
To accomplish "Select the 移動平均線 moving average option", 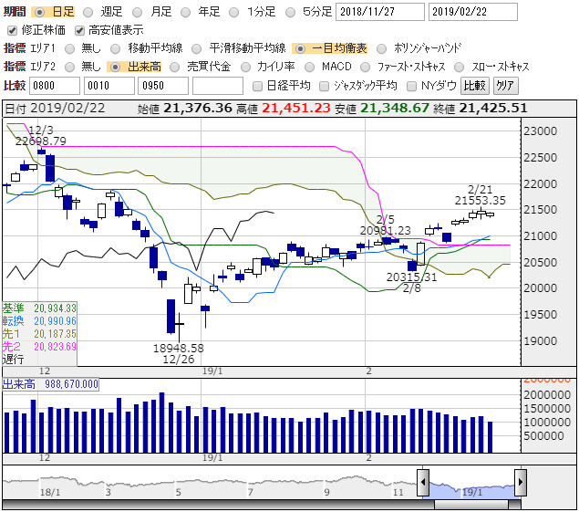I will click(x=116, y=48).
